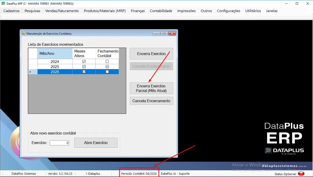Image resolution: width=313 pixels, height=177 pixels.
Task: Open the Outros menu
Action: tap(206, 11)
